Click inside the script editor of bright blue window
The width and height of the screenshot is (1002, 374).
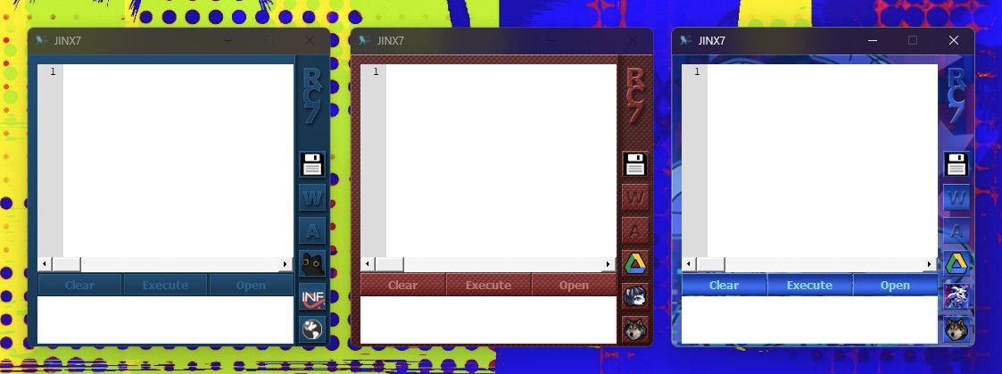pyautogui.click(x=823, y=161)
